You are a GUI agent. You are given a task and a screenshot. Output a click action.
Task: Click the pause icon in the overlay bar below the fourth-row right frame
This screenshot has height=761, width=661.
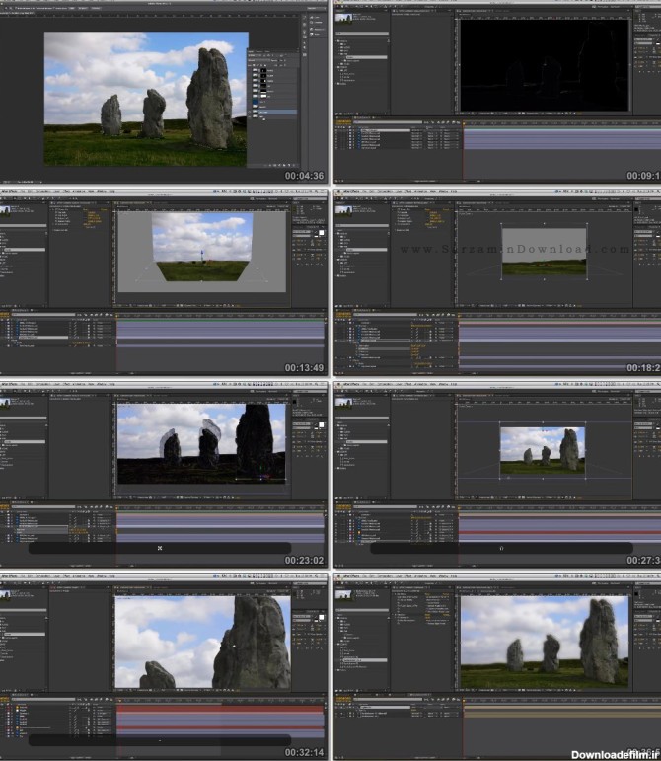tap(501, 548)
